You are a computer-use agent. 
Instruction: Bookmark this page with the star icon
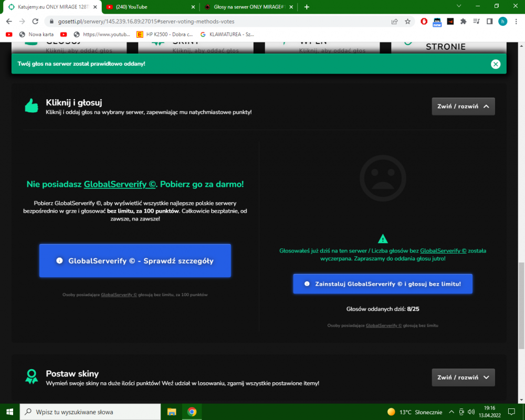coord(407,22)
